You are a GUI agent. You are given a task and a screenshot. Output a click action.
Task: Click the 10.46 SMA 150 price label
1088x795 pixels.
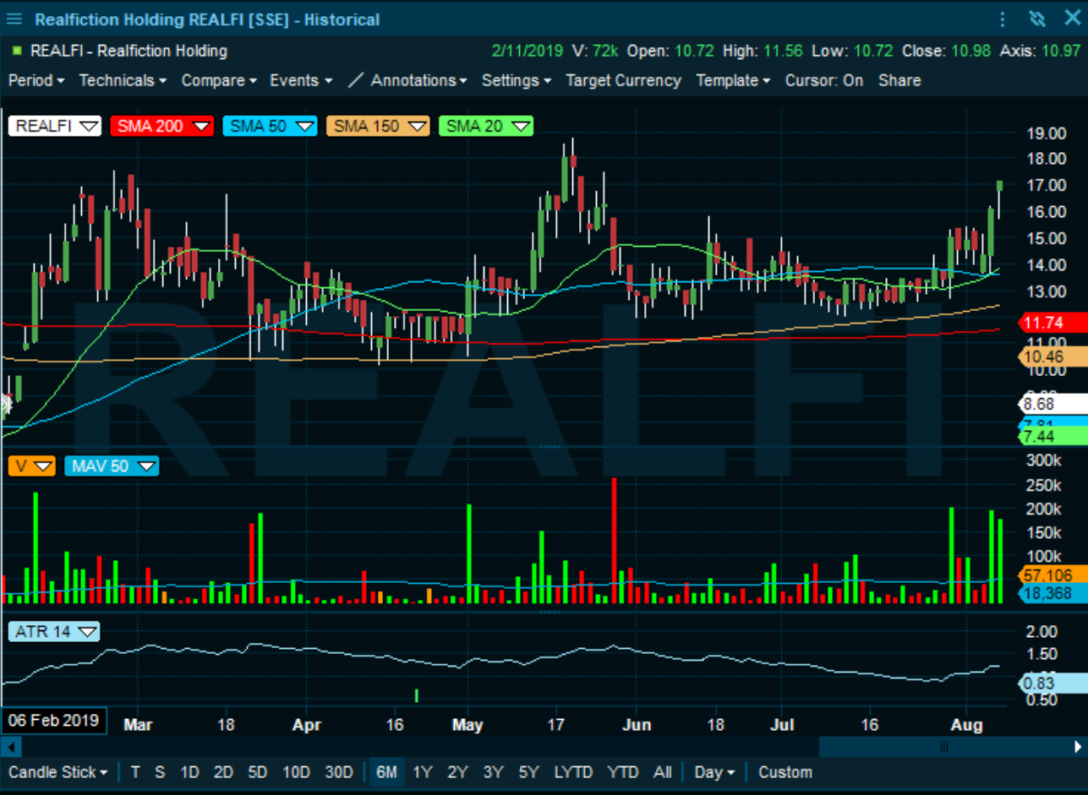click(x=1052, y=357)
